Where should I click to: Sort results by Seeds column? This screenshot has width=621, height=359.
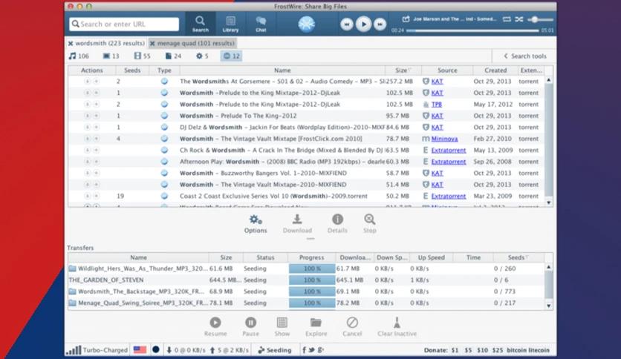(132, 70)
